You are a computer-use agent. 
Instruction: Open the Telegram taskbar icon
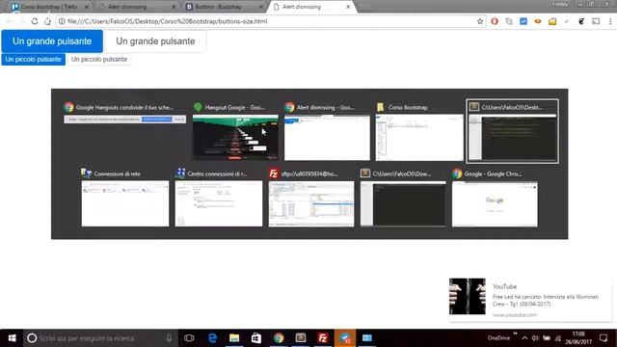345,338
